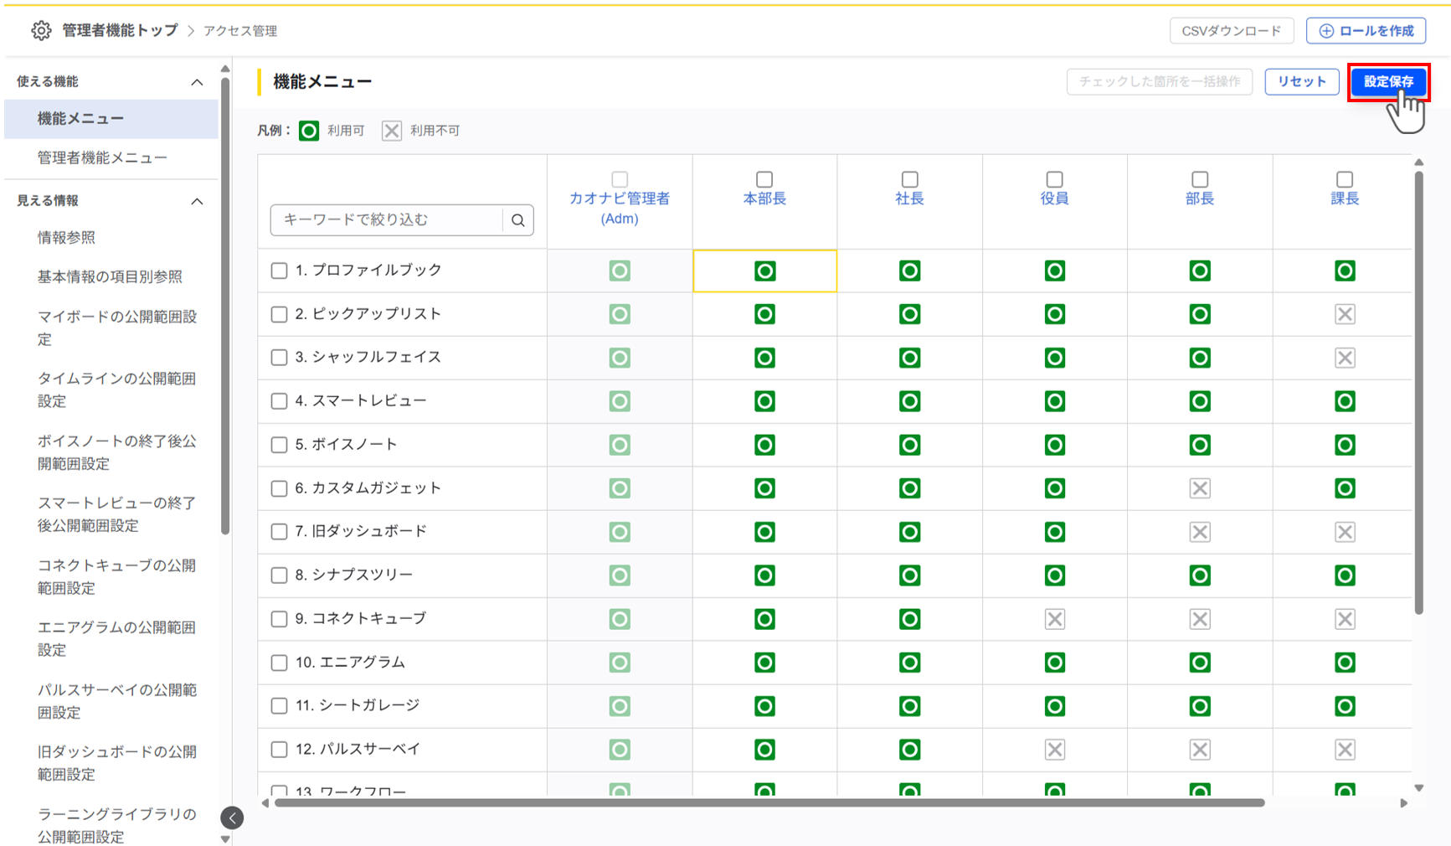
Task: Check the 本部長 column checkbox
Action: click(x=764, y=179)
